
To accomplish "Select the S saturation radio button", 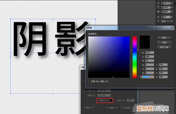I will coord(141,56).
